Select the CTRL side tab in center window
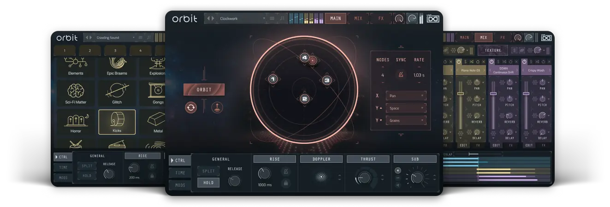Image resolution: width=610 pixels, height=207 pixels. [180, 160]
